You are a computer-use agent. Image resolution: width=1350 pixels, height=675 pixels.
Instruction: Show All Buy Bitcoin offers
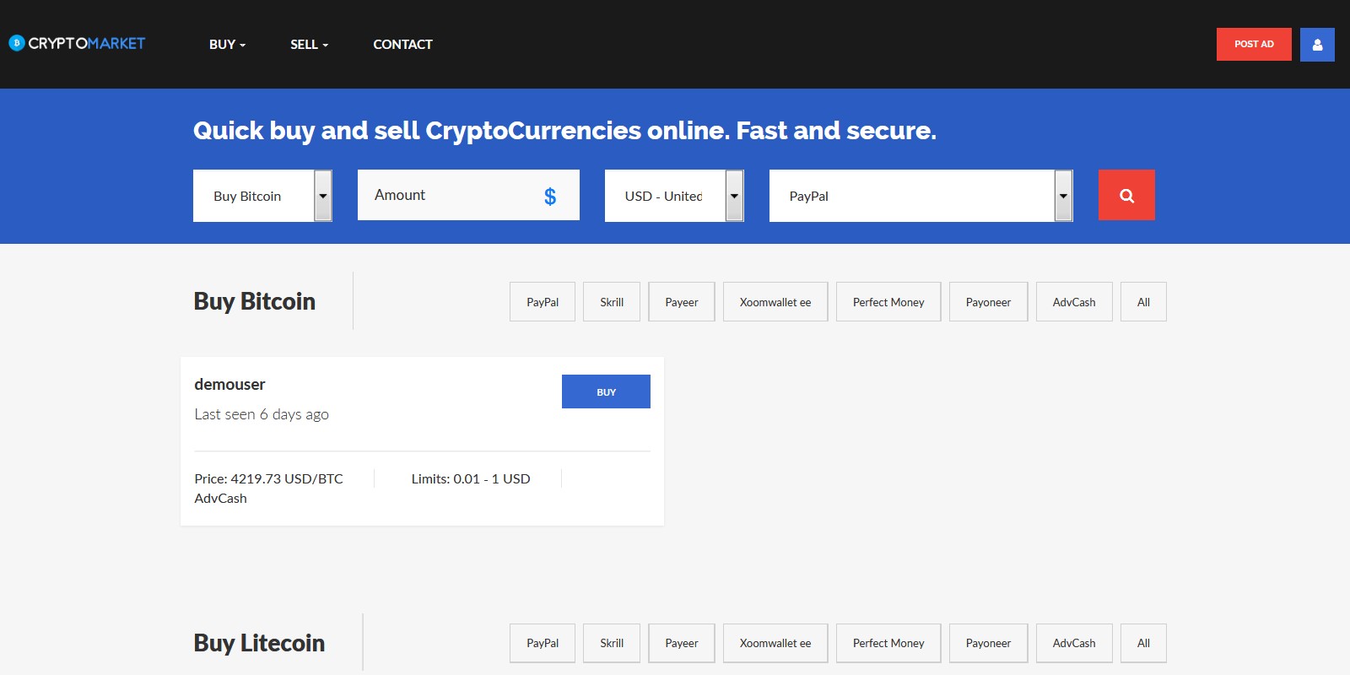click(x=1143, y=302)
